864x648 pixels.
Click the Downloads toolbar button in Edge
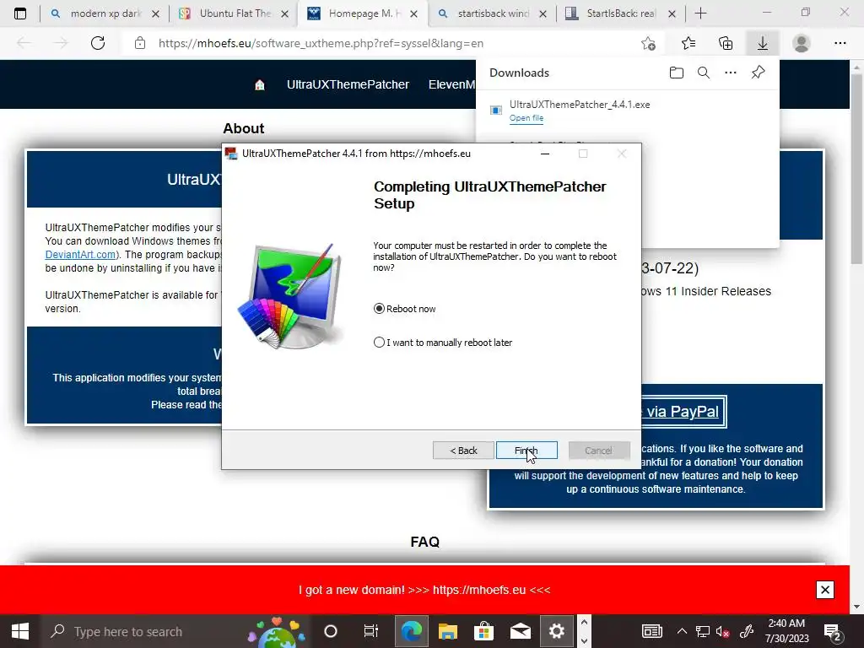[763, 43]
